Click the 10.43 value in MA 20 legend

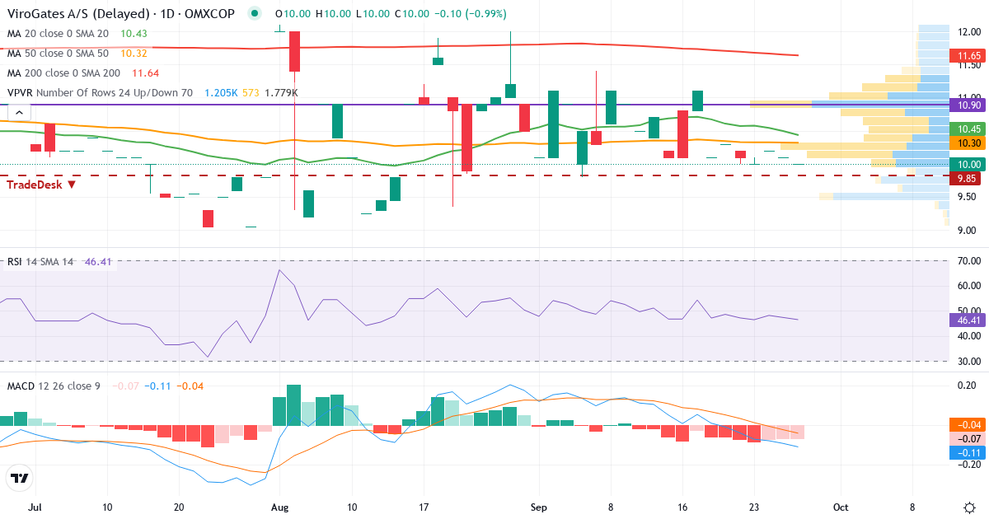134,33
